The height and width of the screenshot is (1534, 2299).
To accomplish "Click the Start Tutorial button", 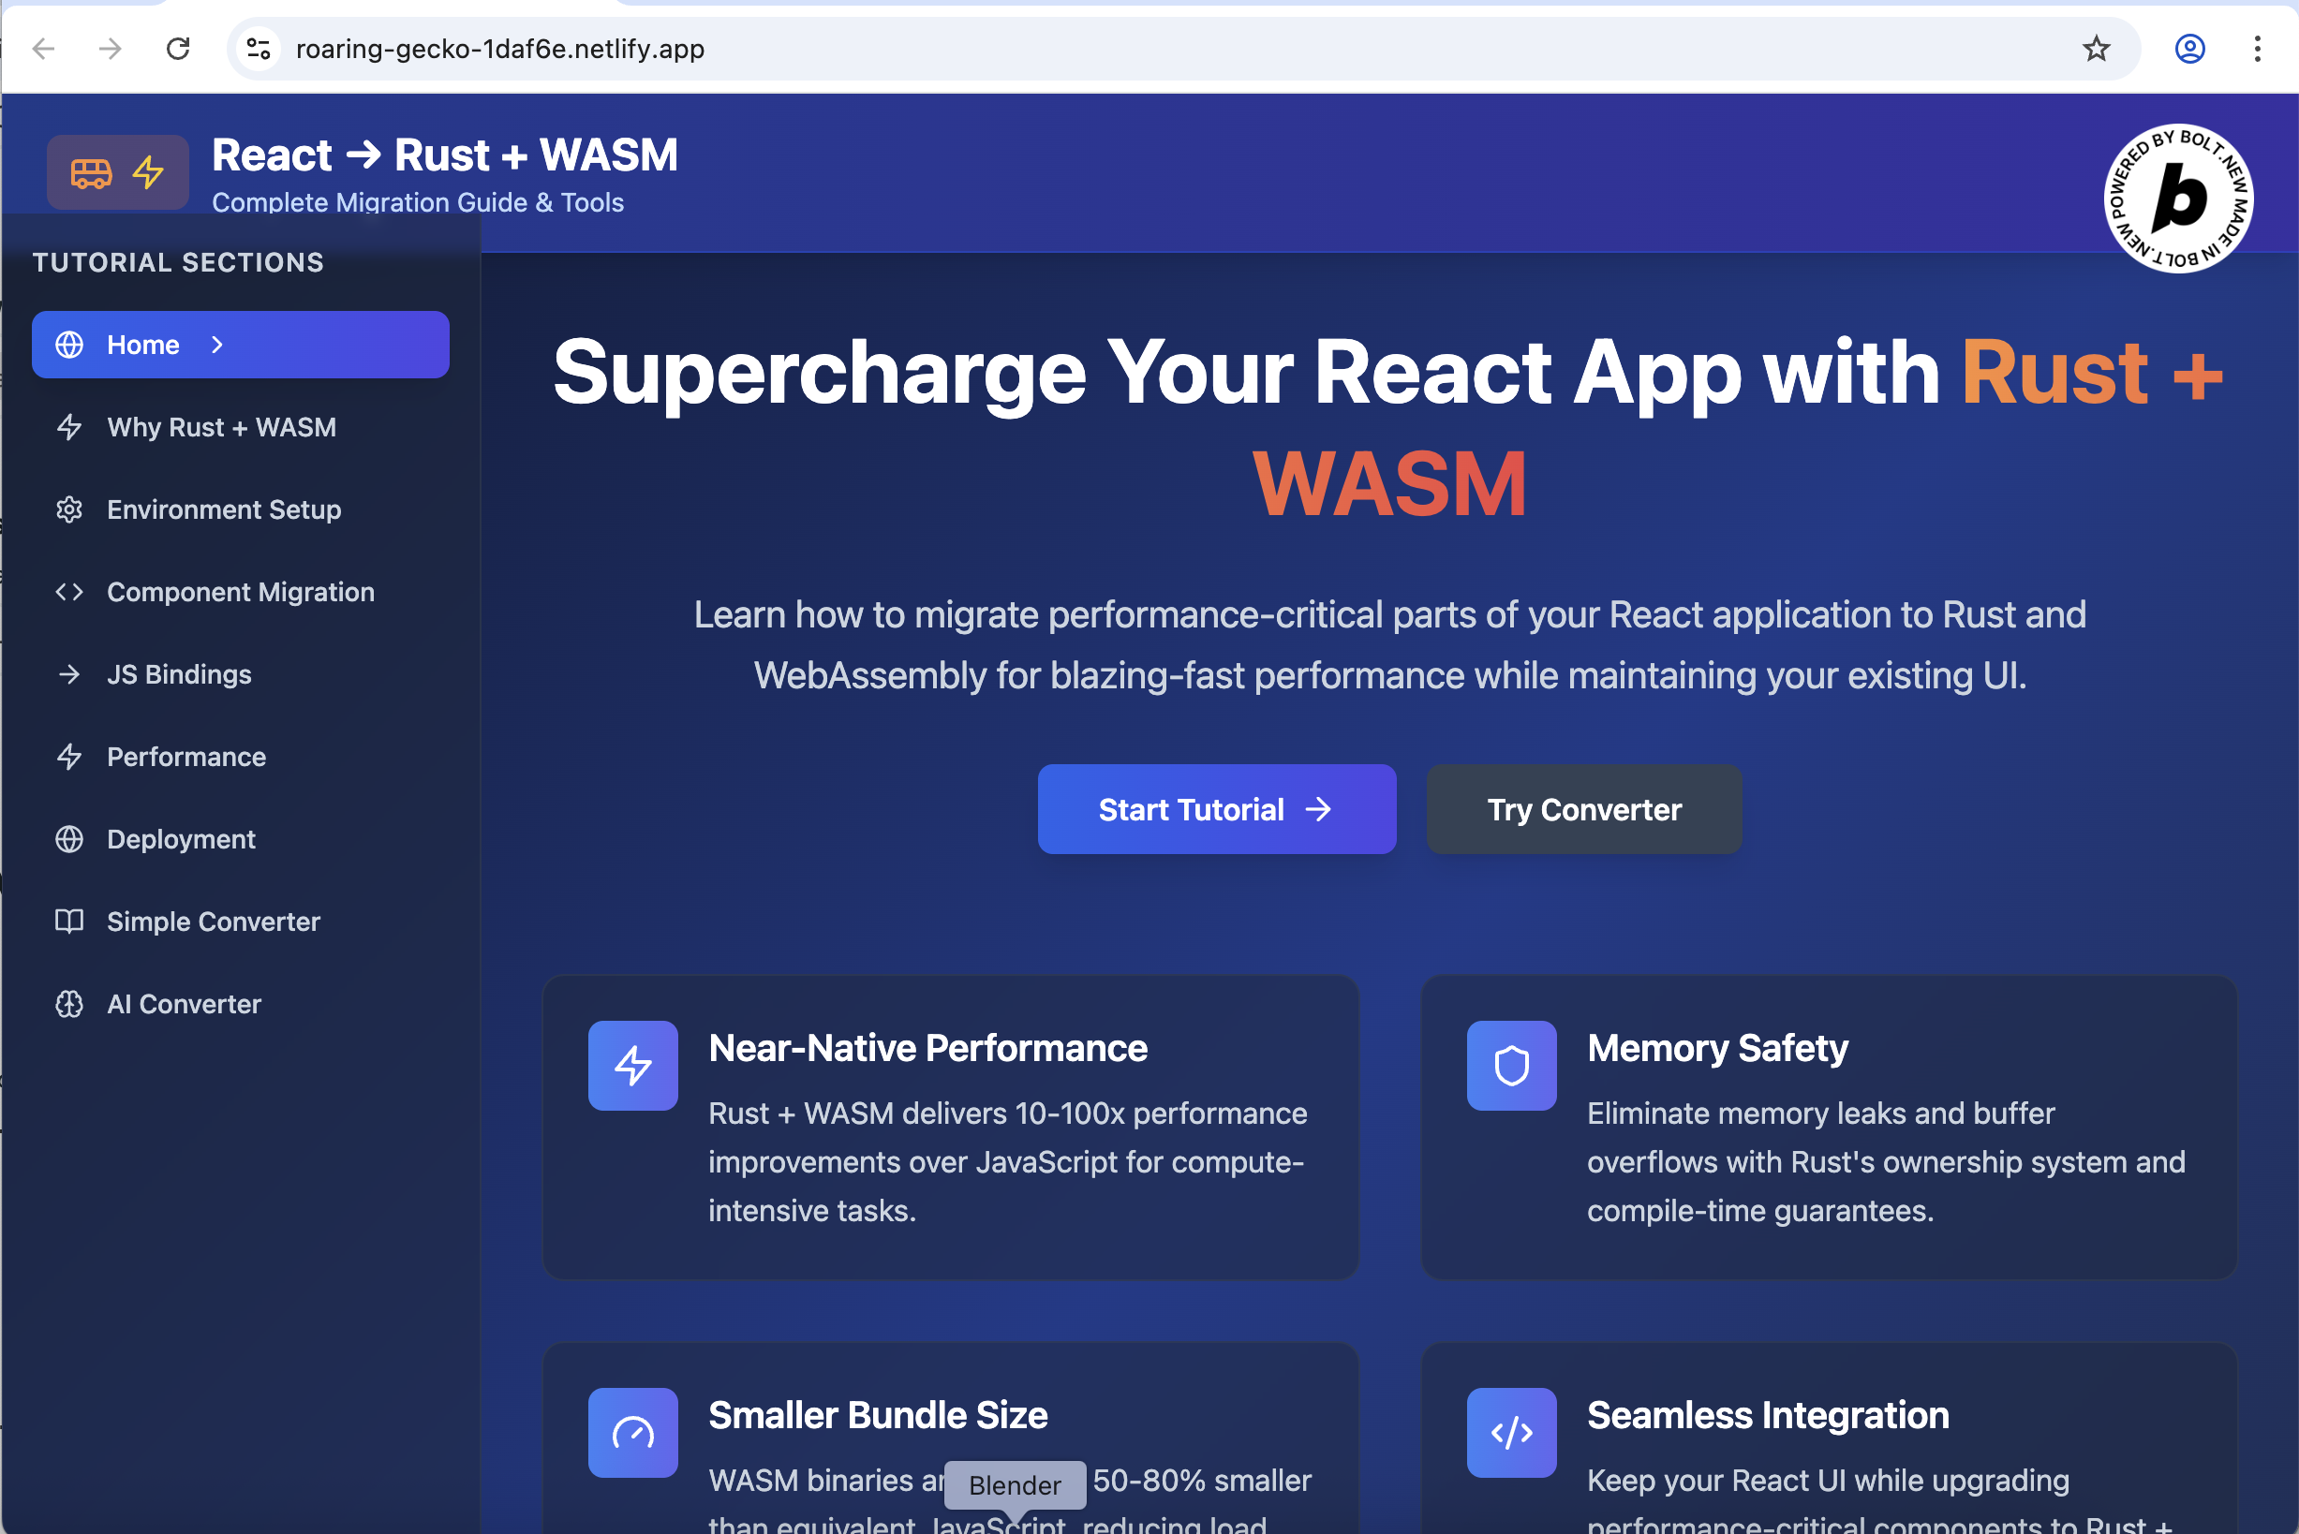I will click(x=1216, y=809).
